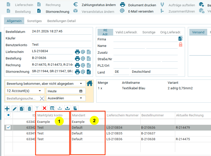The height and width of the screenshot is (156, 211).
Task: Click the document icon in the Stornorechnung row
Action: pos(89,72)
